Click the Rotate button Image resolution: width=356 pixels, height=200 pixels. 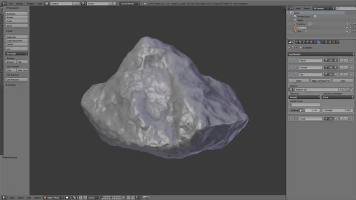click(17, 17)
